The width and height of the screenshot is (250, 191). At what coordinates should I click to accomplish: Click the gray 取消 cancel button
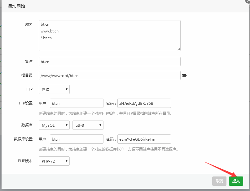[219, 181]
